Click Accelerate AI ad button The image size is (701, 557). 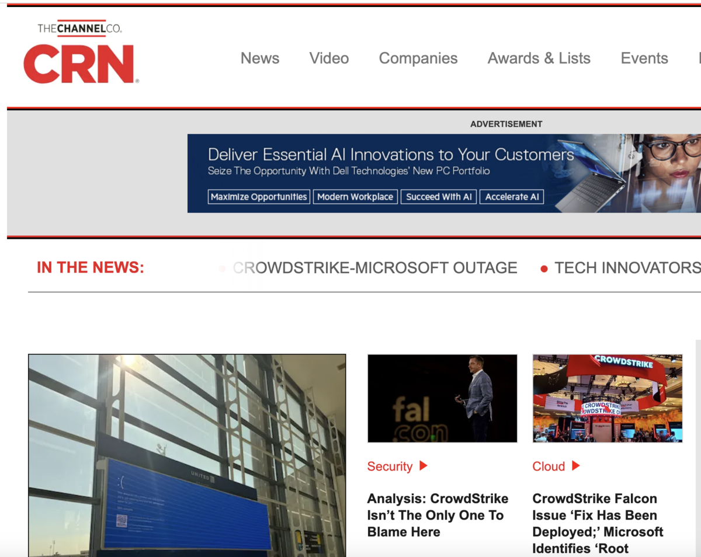[512, 197]
